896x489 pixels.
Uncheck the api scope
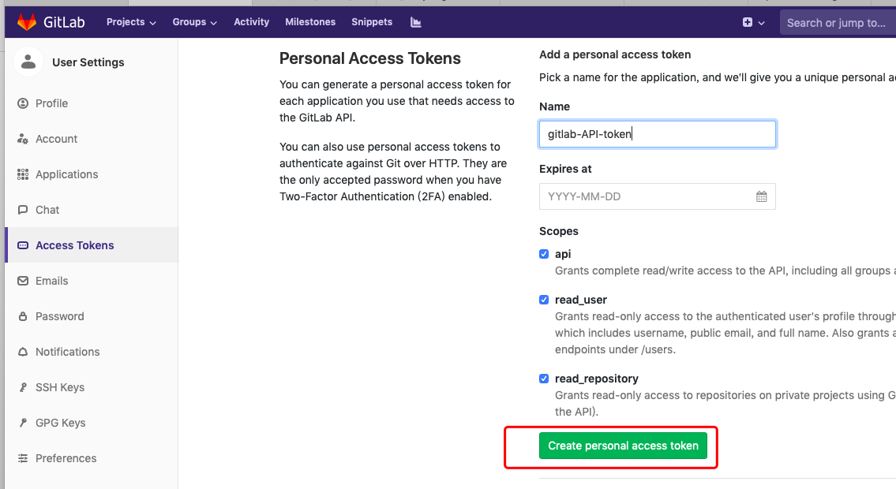click(x=544, y=254)
